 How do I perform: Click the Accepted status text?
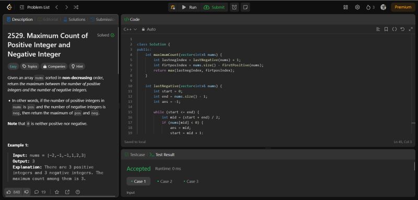[138, 169]
